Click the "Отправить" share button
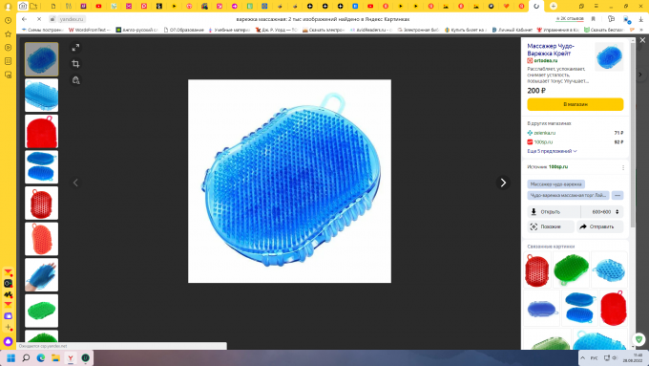The height and width of the screenshot is (366, 649). pos(600,226)
